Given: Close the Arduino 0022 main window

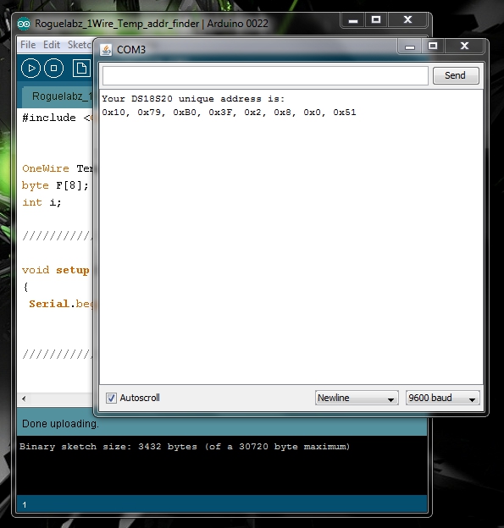Looking at the screenshot, I should 408,20.
